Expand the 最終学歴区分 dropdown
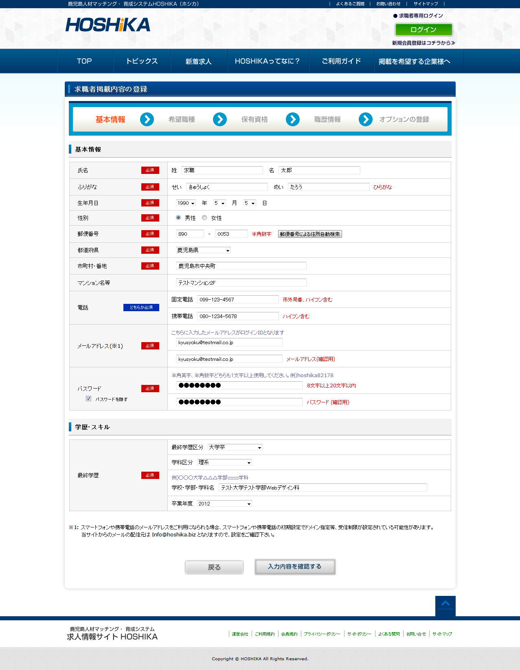 point(235,447)
